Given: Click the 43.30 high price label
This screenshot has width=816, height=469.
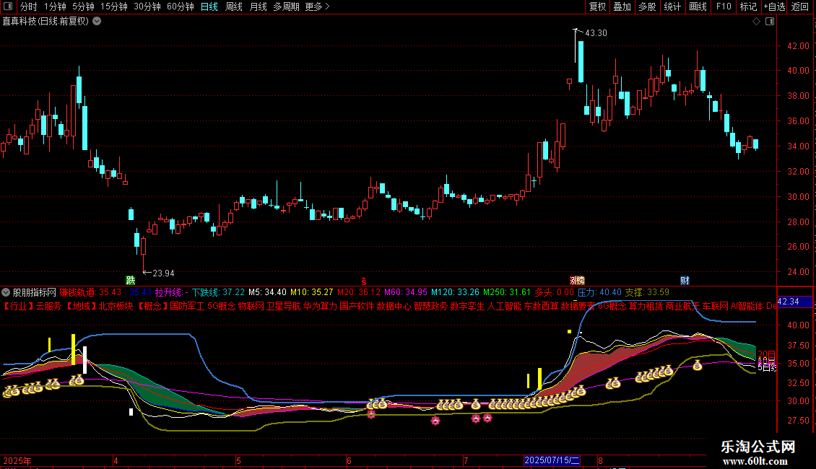Looking at the screenshot, I should pyautogui.click(x=596, y=32).
